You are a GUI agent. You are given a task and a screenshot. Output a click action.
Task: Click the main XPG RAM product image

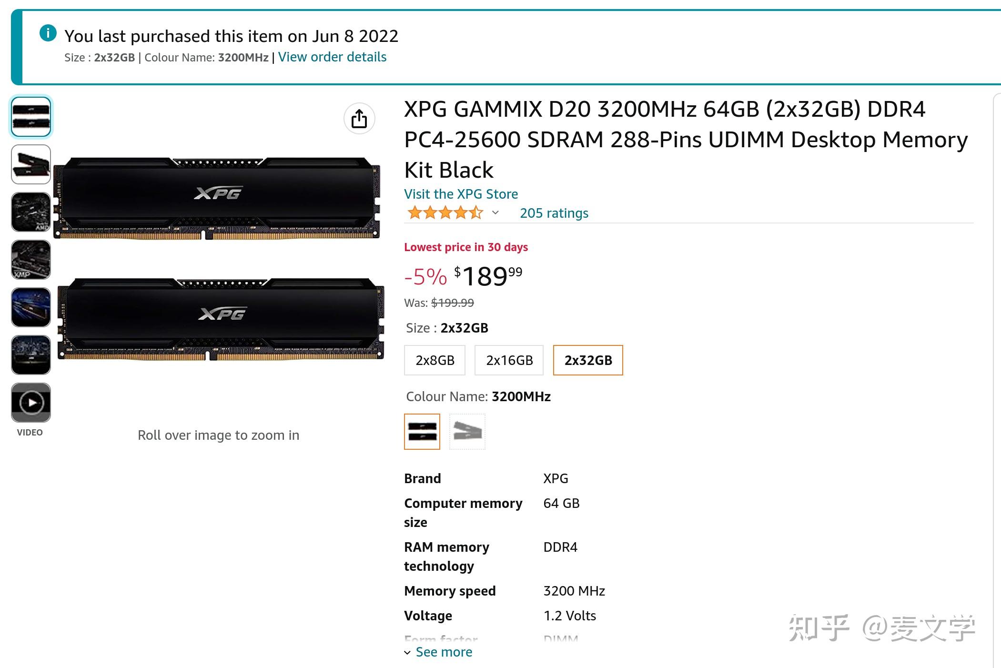coord(218,257)
